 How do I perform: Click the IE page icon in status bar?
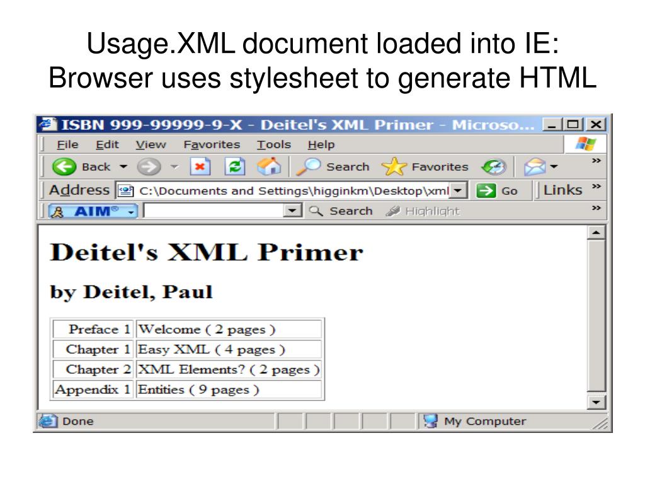tap(48, 421)
